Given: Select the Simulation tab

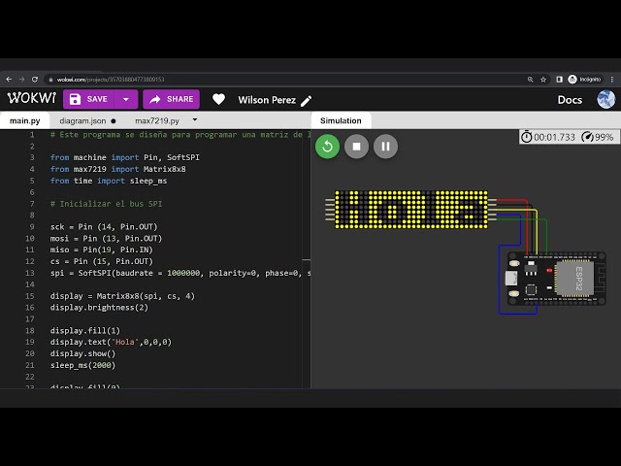Looking at the screenshot, I should click(x=341, y=120).
